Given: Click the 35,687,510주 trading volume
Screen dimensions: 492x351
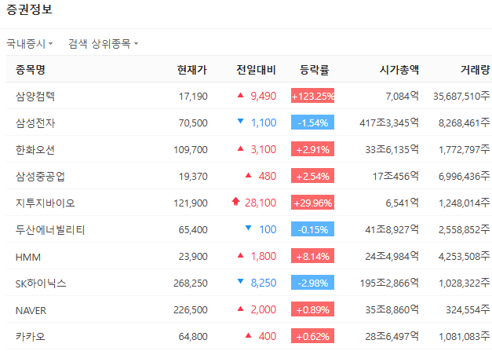Looking at the screenshot, I should 461,96.
